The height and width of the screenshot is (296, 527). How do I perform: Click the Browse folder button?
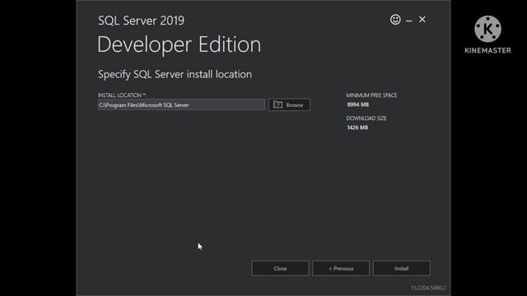[x=289, y=104]
